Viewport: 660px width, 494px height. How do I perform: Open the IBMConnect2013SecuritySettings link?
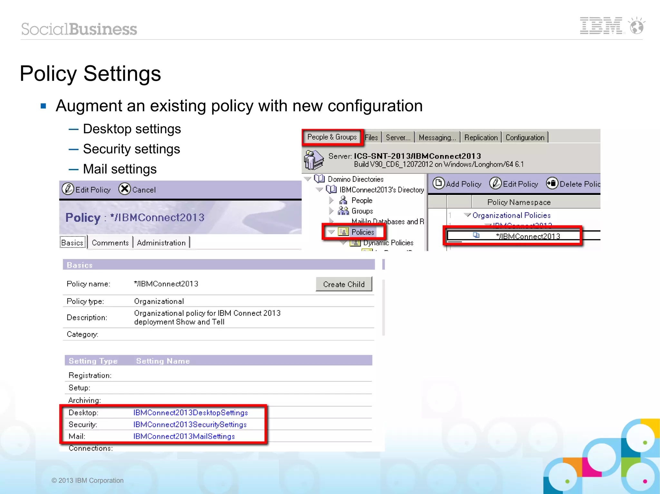click(x=190, y=424)
